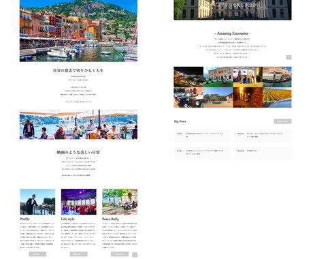Open the Profile photo of man in tuxedo
313x259 pixels.
[x=37, y=202]
